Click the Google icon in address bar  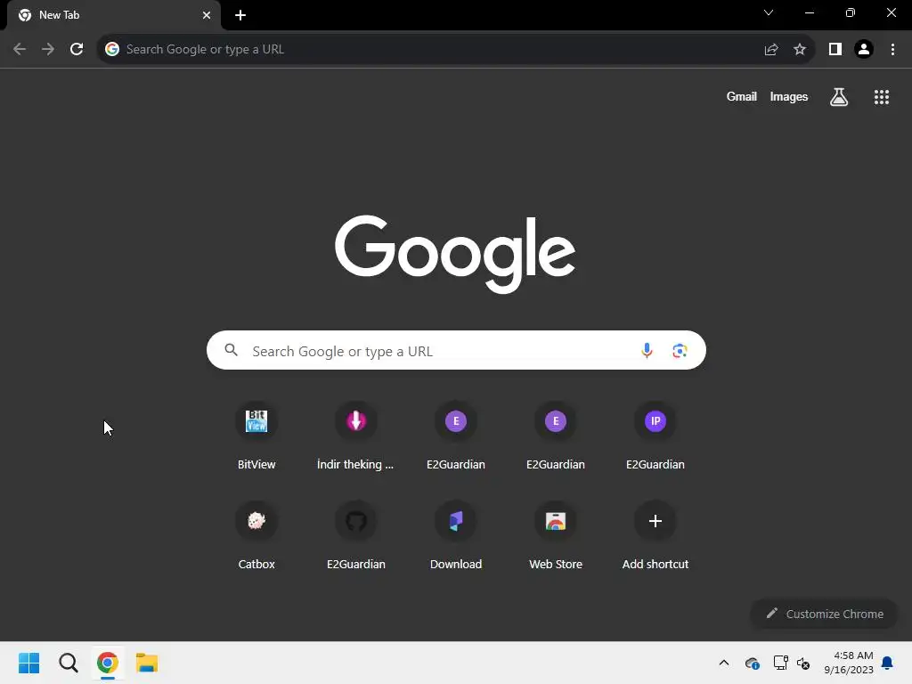click(112, 50)
